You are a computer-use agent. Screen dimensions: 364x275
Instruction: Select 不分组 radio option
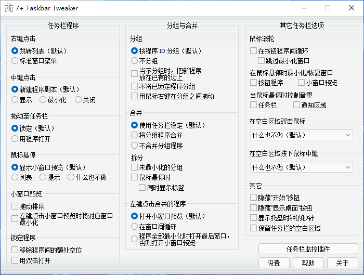(134, 61)
